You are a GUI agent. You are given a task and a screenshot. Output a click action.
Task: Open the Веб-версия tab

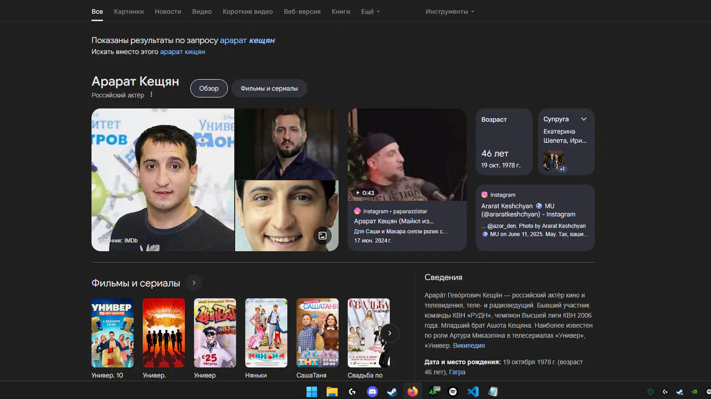click(302, 11)
